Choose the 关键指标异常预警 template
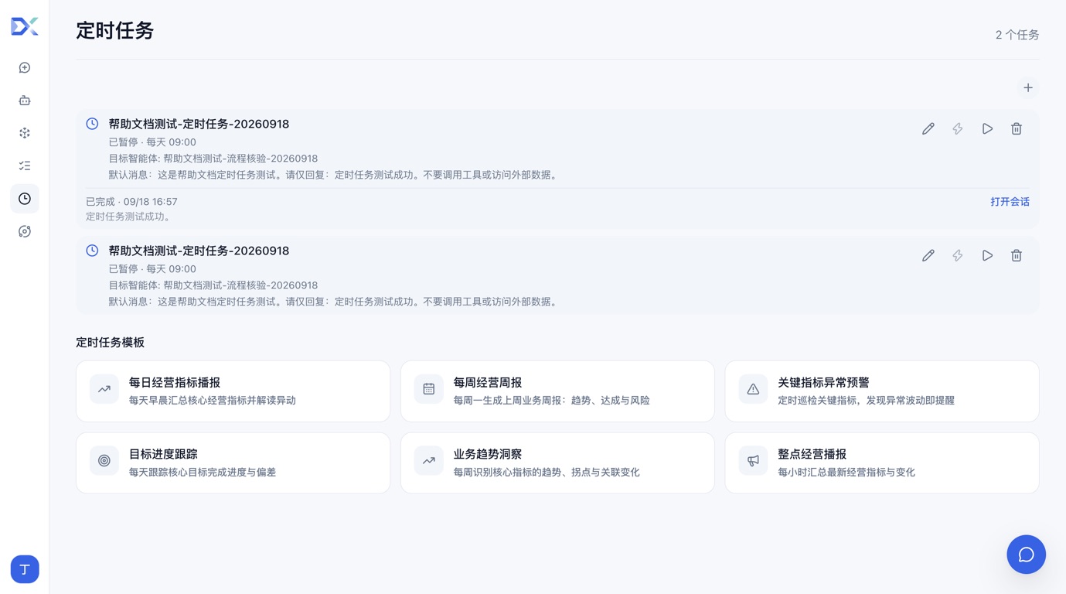This screenshot has height=594, width=1066. click(x=882, y=391)
